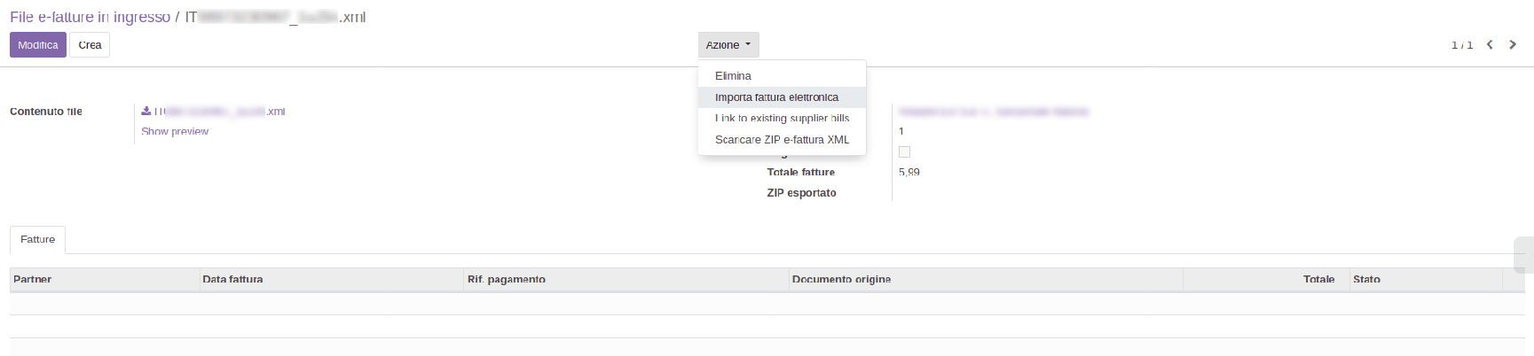Sort by Partner column header

[105, 280]
